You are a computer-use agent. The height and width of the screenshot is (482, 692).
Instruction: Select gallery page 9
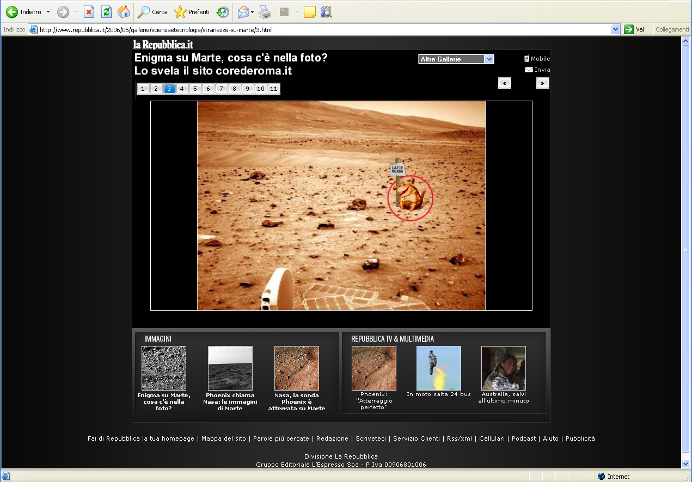click(248, 89)
